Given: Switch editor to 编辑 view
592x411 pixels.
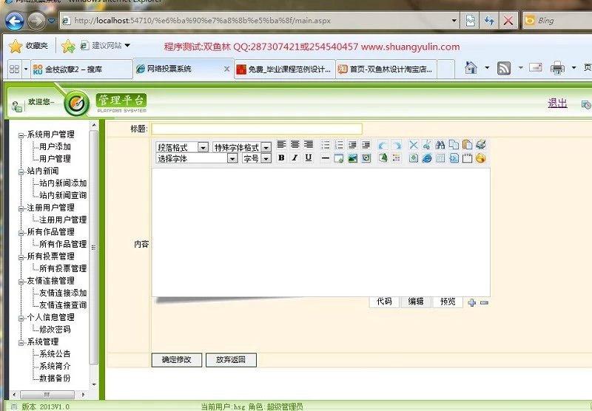Looking at the screenshot, I should click(416, 302).
